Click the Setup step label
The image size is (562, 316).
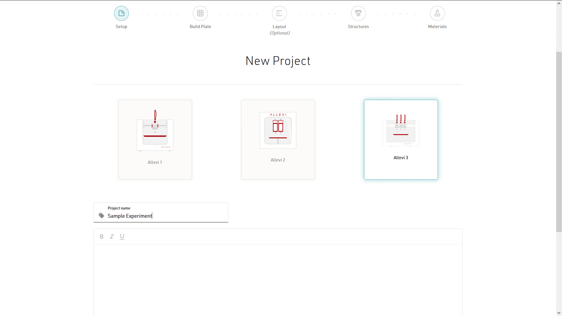(x=121, y=27)
